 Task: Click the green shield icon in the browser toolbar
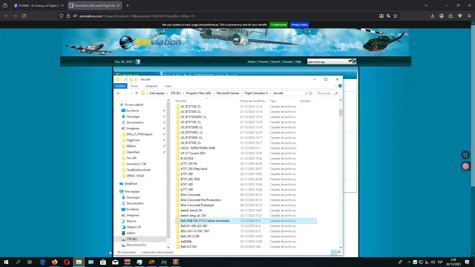[460, 16]
